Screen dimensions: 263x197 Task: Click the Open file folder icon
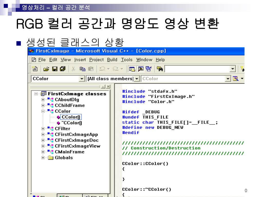tap(46, 69)
